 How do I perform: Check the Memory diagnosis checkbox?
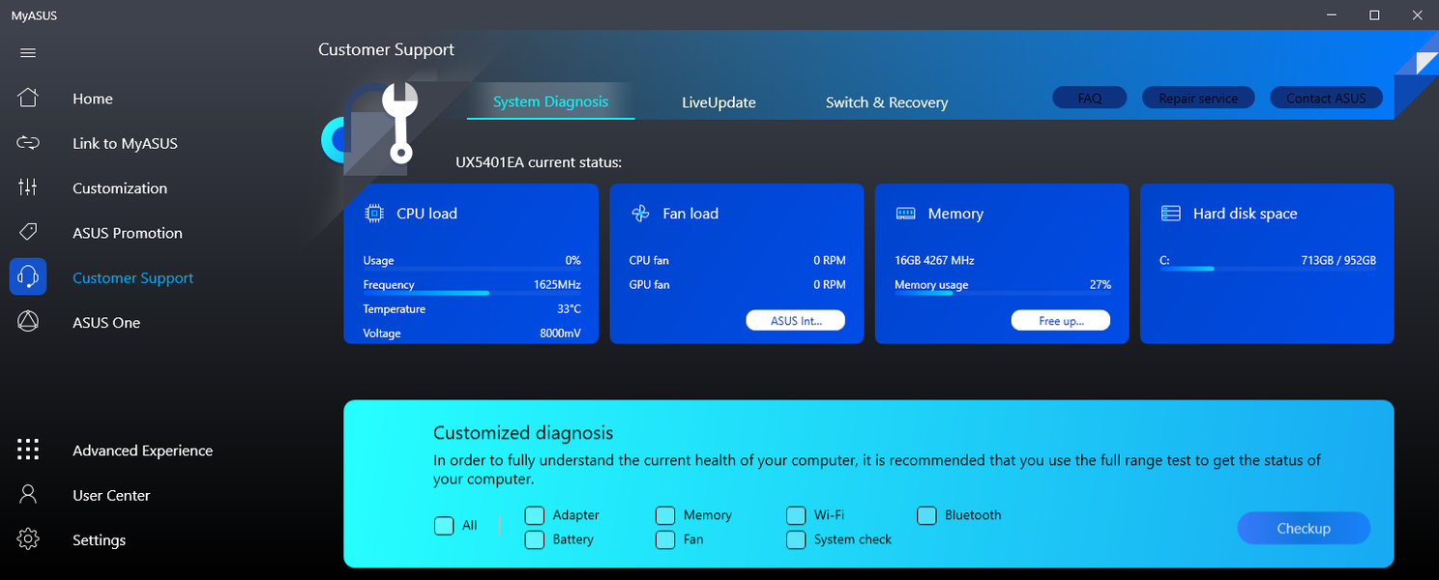click(x=665, y=515)
